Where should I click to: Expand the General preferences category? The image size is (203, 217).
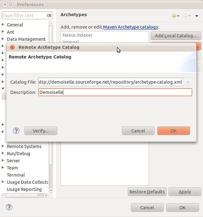pos(3,25)
